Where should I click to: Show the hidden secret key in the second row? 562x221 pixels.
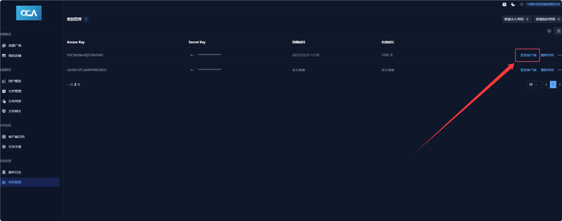tap(192, 70)
